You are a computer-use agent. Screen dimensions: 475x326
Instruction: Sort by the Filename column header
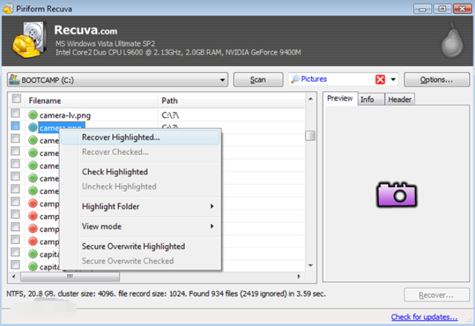92,101
